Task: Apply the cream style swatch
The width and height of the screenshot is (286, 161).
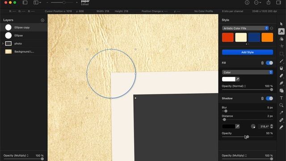Action: pos(241,38)
